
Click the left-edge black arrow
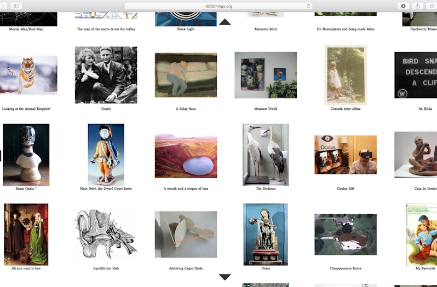1,156
